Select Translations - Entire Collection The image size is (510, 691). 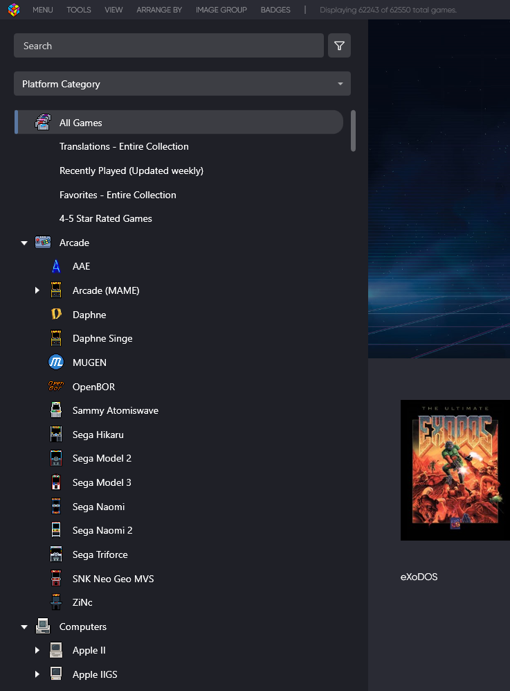(124, 146)
